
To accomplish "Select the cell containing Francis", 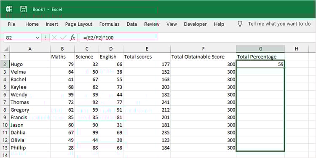I will click(x=30, y=117).
